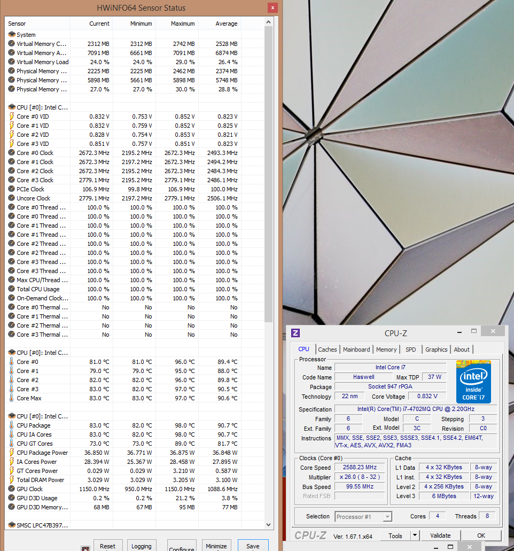Select the Core #2 Clock sensor icon
The height and width of the screenshot is (551, 514).
12,171
